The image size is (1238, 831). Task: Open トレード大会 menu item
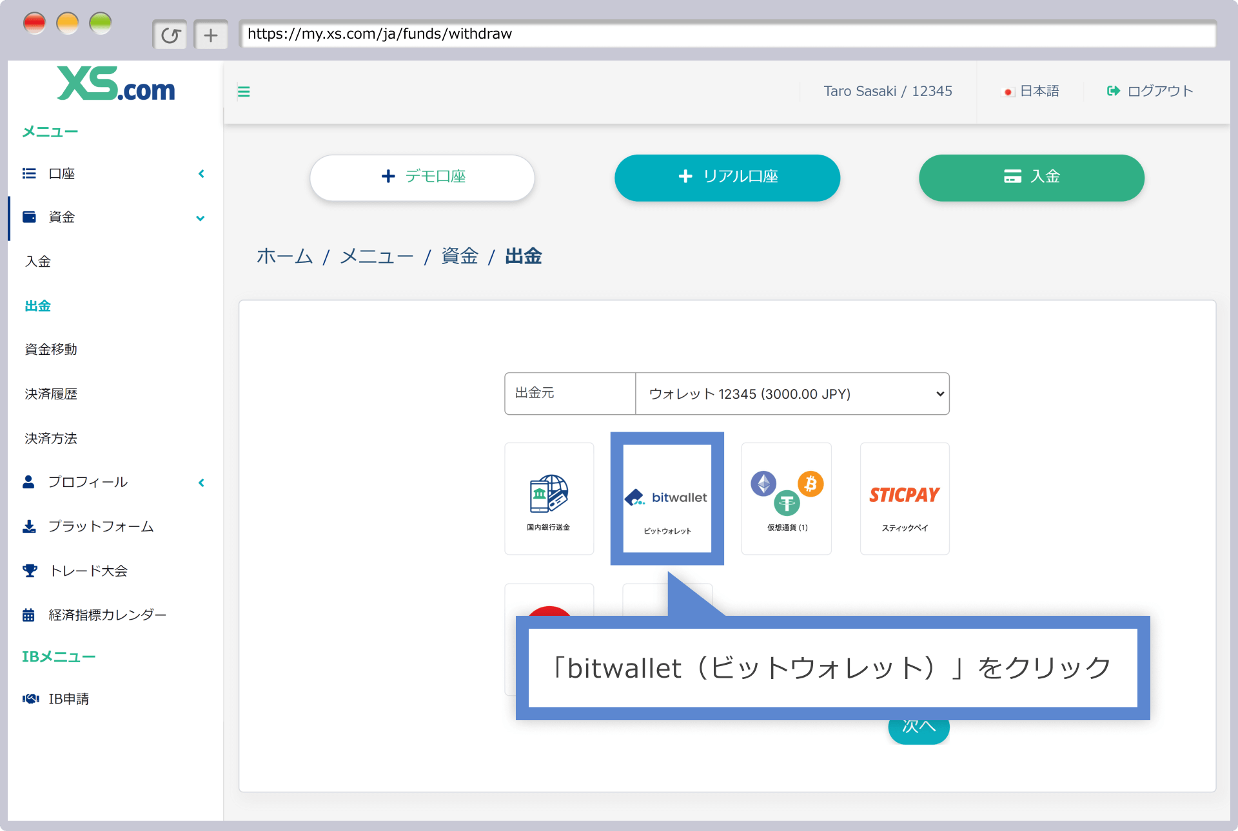coord(88,571)
